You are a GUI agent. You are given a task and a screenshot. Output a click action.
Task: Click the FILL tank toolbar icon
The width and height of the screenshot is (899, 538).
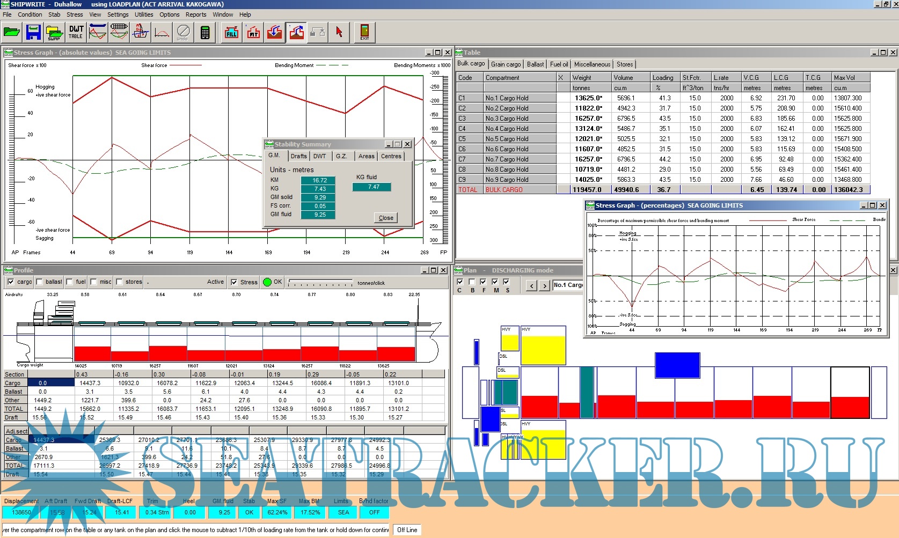[231, 32]
